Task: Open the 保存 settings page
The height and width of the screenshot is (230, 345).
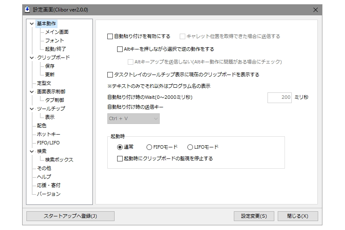Action: [x=50, y=66]
